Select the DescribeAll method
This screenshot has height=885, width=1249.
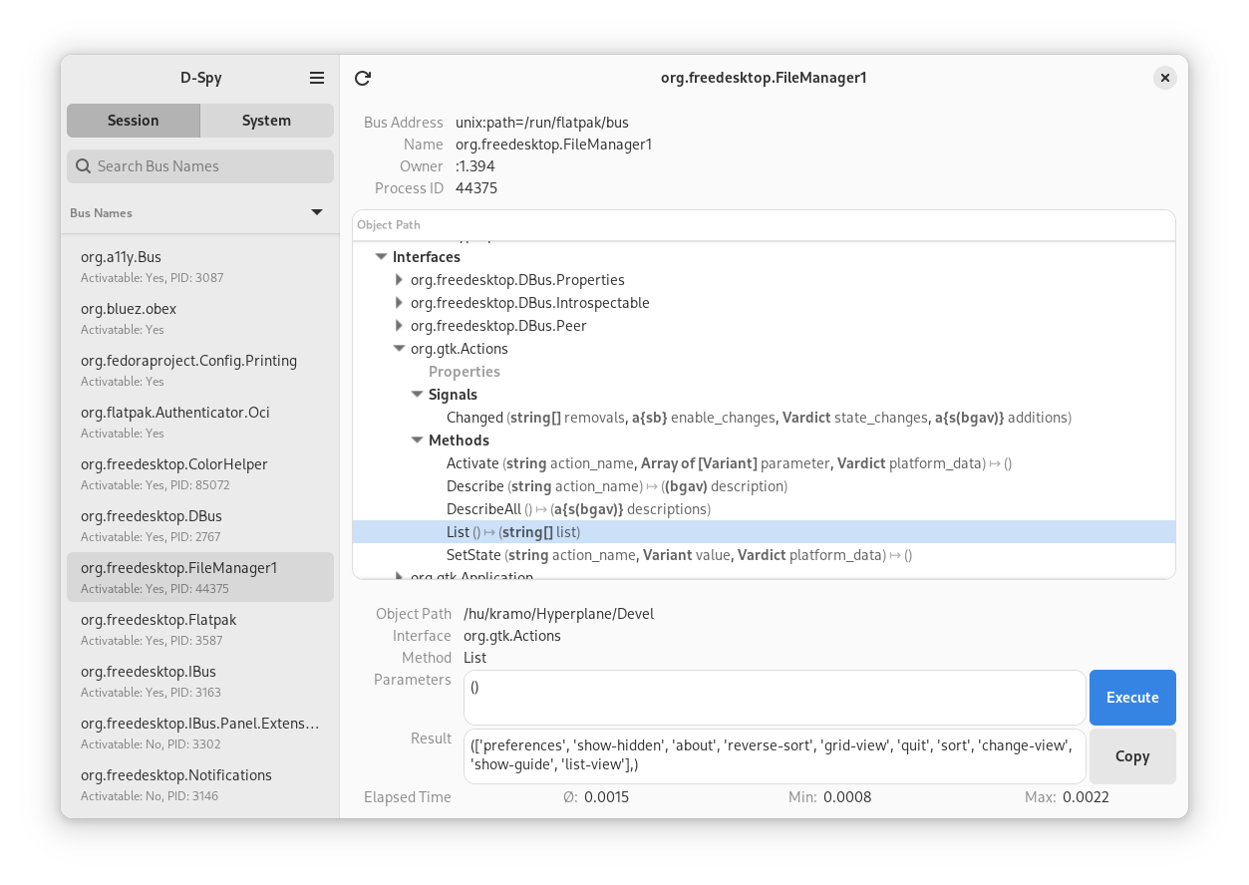578,509
